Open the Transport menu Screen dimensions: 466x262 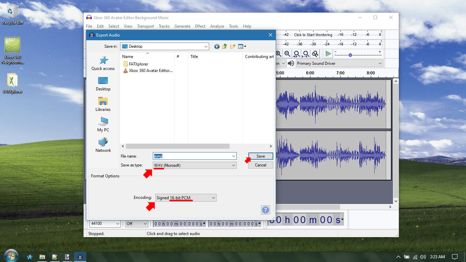(x=146, y=26)
